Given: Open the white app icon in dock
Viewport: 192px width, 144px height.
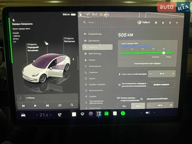Looking at the screenshot, I should click(74, 114).
